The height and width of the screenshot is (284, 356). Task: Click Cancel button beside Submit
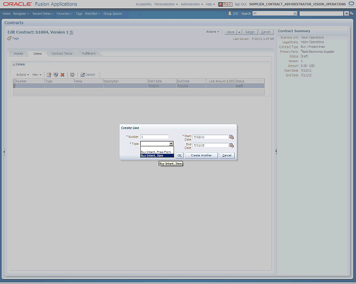tap(266, 32)
